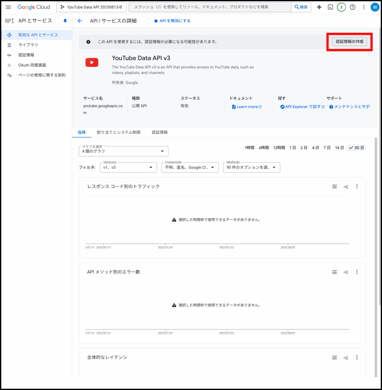The width and height of the screenshot is (382, 390).
Task: Open more options on レスポンス コード別のトラフィック chart
Action: coord(357,186)
